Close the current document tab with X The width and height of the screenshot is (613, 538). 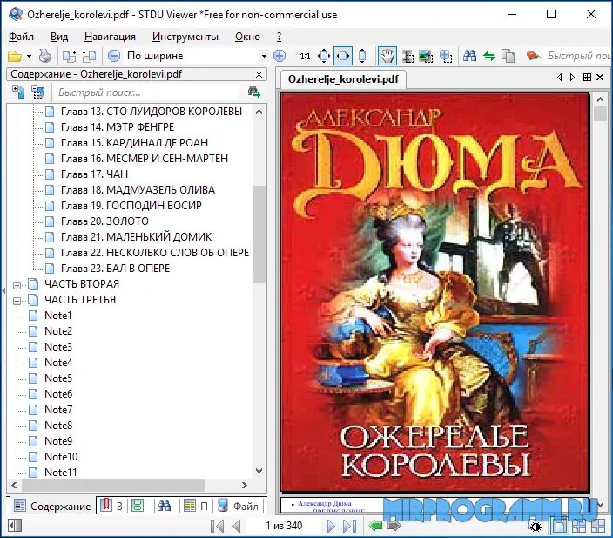[600, 77]
